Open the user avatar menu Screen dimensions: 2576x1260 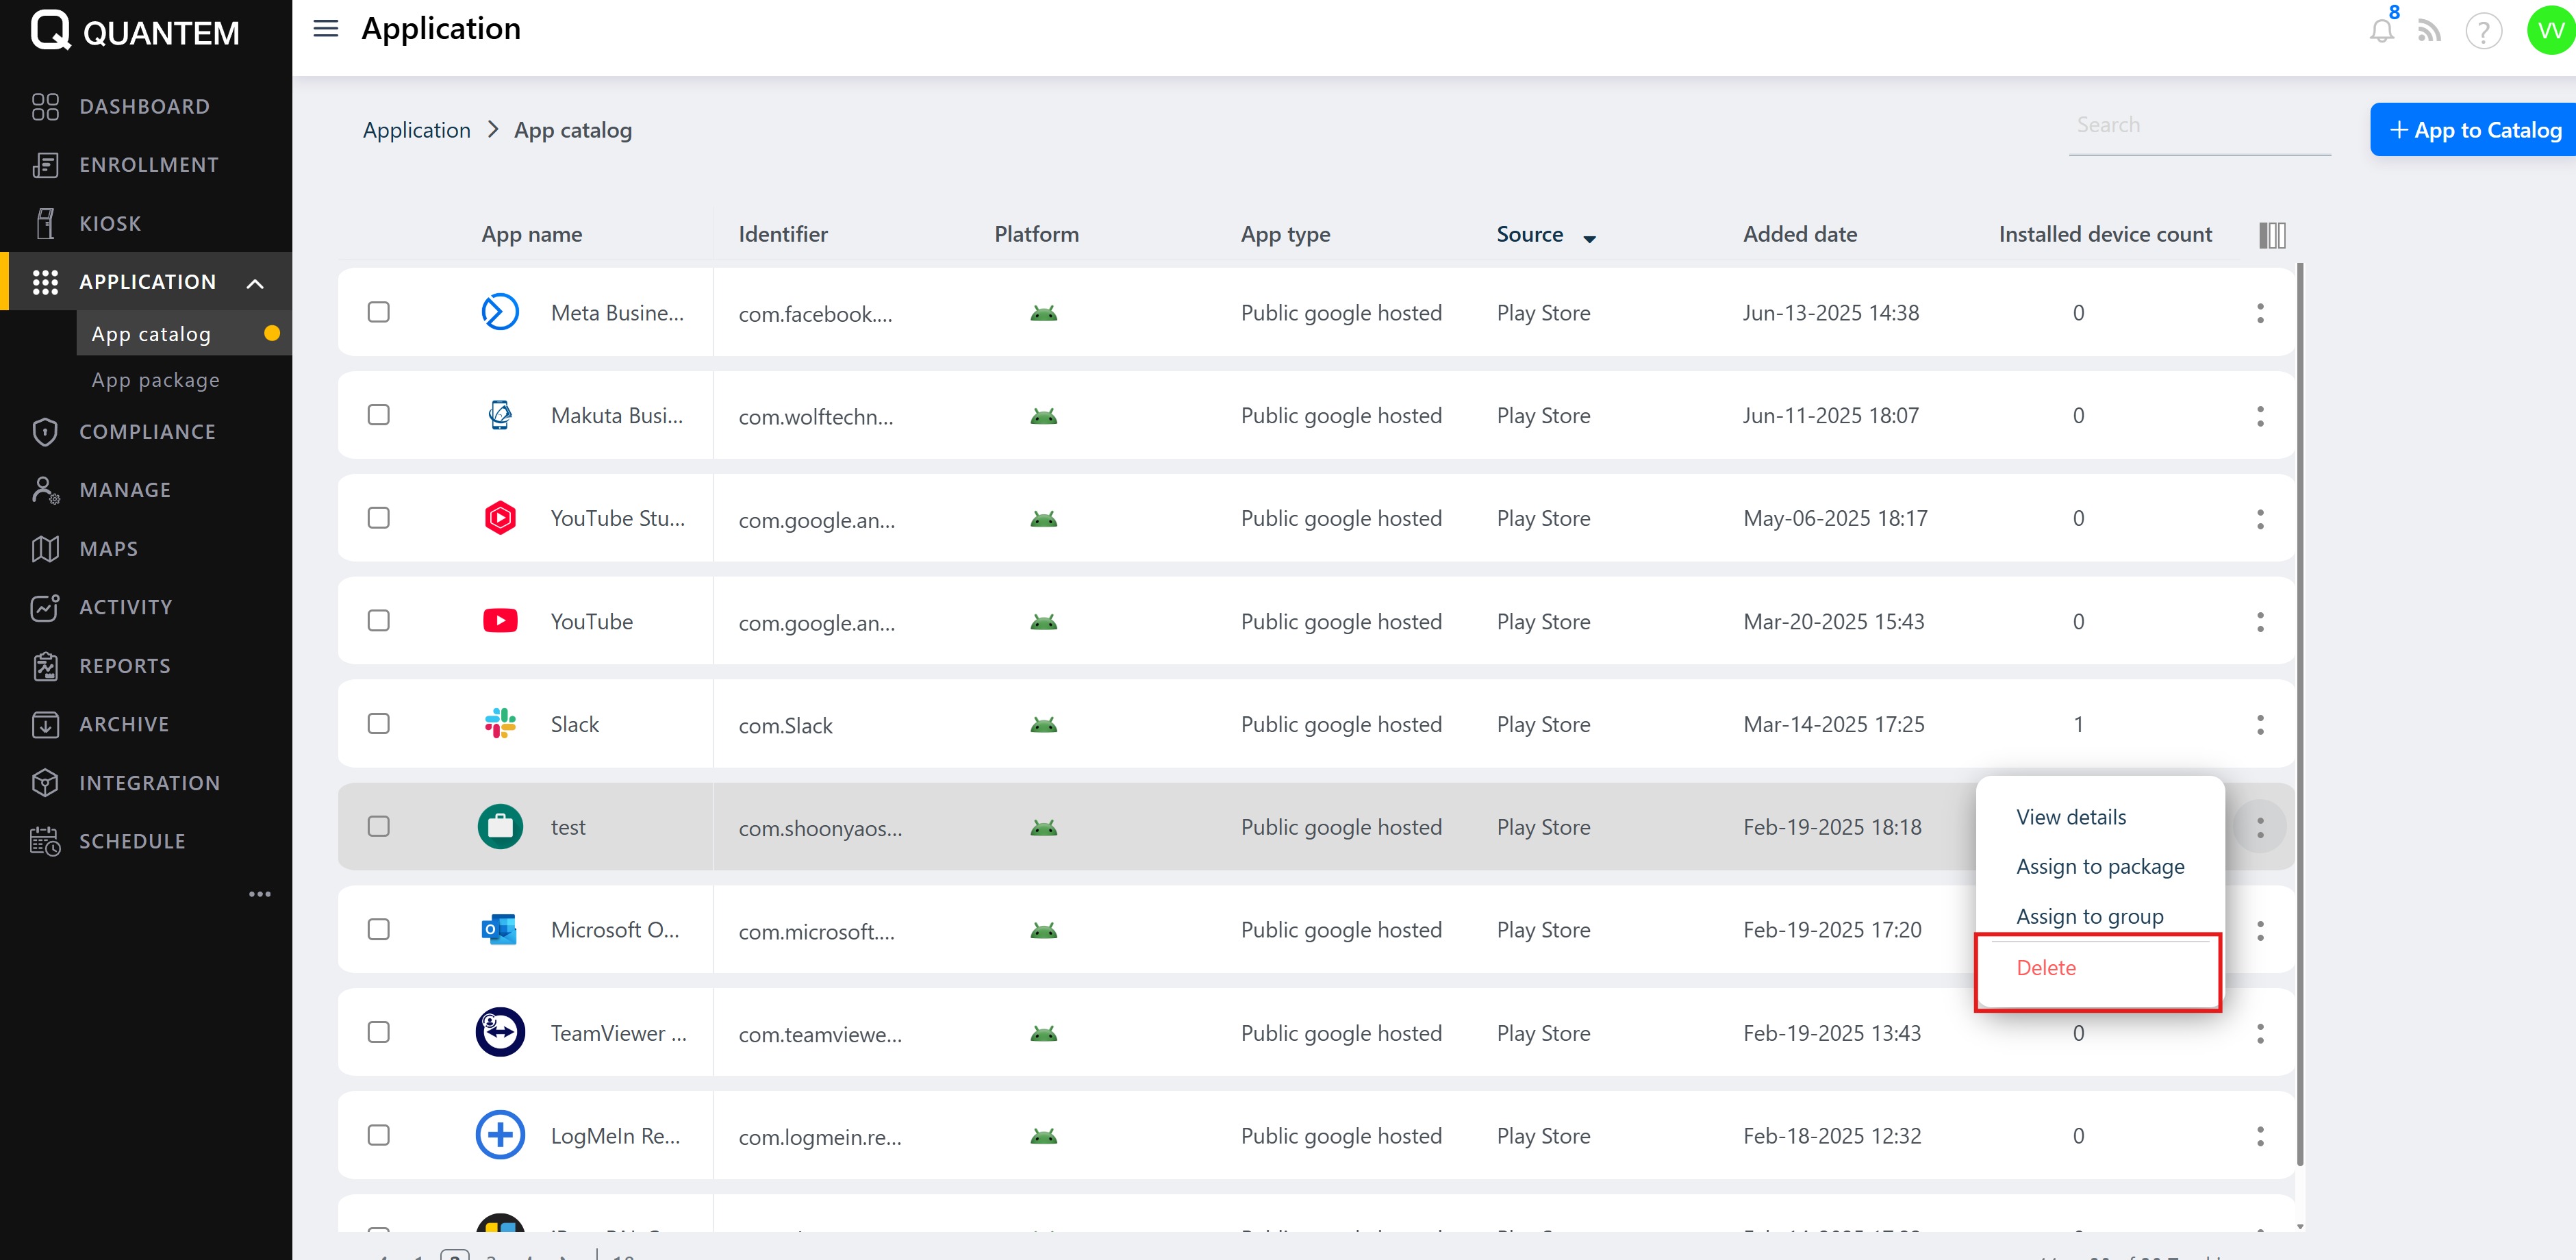[2549, 31]
